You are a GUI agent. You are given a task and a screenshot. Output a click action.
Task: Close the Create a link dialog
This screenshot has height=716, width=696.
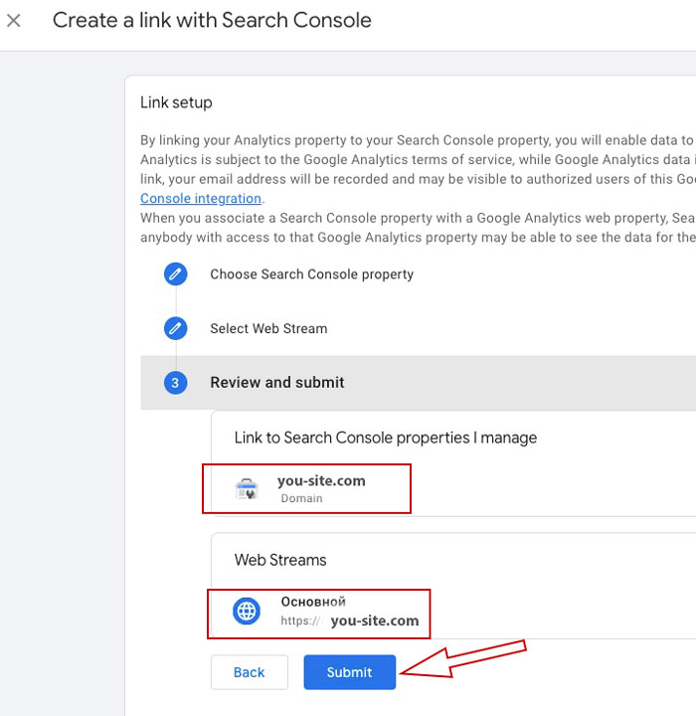point(14,21)
